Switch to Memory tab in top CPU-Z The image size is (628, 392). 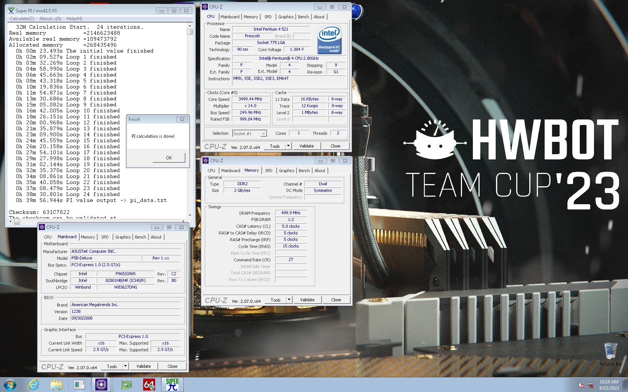point(251,17)
